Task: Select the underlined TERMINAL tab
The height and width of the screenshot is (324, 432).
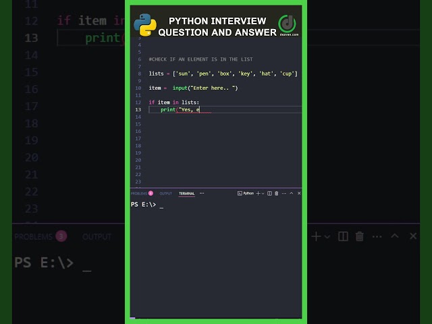Action: pyautogui.click(x=186, y=194)
